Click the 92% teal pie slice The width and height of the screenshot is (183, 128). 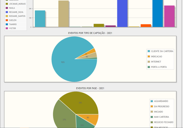point(63,62)
